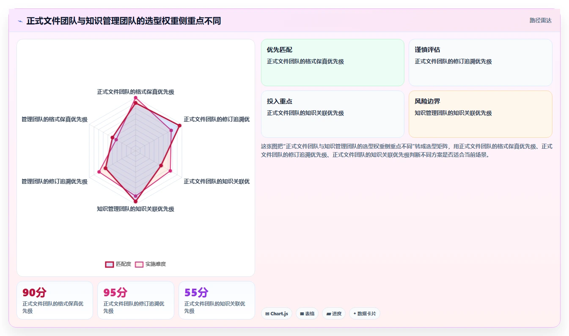The width and height of the screenshot is (569, 336).
Task: Toggle the 实施难度 legend item
Action: click(150, 264)
